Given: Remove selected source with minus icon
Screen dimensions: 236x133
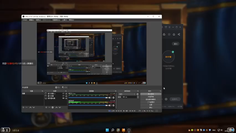Looking at the screenshot, I should (49, 107).
